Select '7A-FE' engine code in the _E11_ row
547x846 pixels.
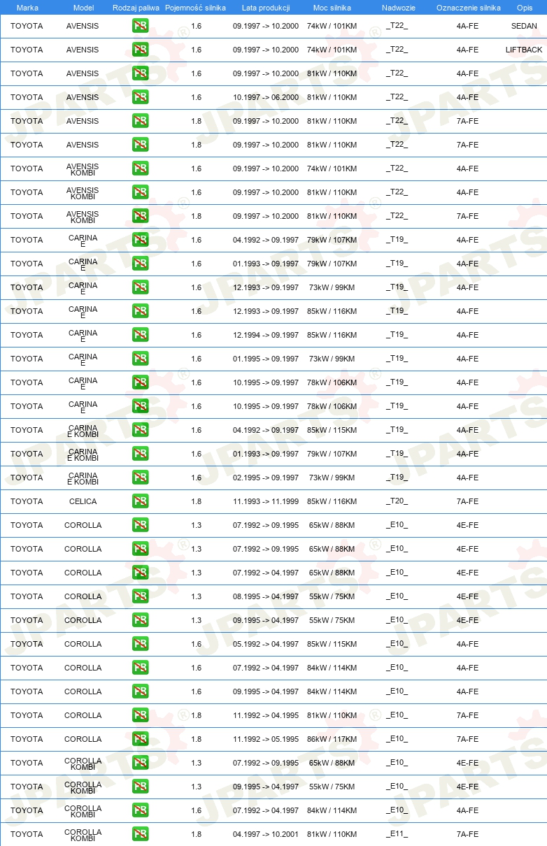coord(467,834)
